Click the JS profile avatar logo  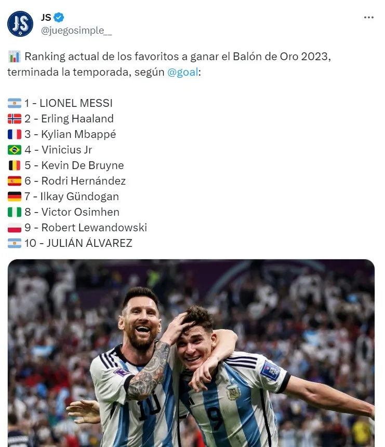[20, 23]
